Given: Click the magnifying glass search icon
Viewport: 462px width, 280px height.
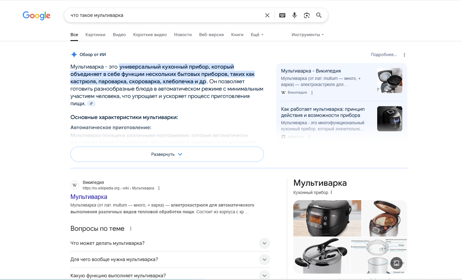Looking at the screenshot, I should (319, 15).
